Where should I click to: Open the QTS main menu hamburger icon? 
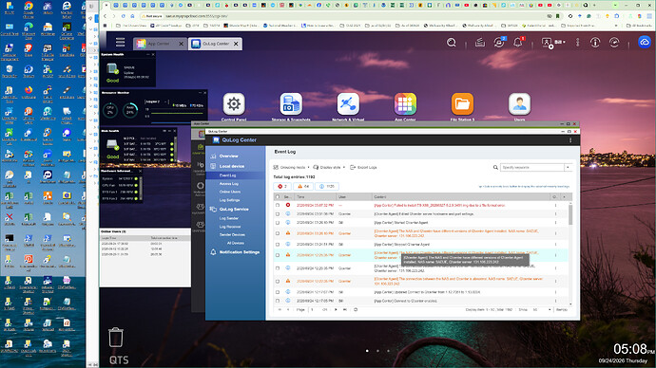120,42
